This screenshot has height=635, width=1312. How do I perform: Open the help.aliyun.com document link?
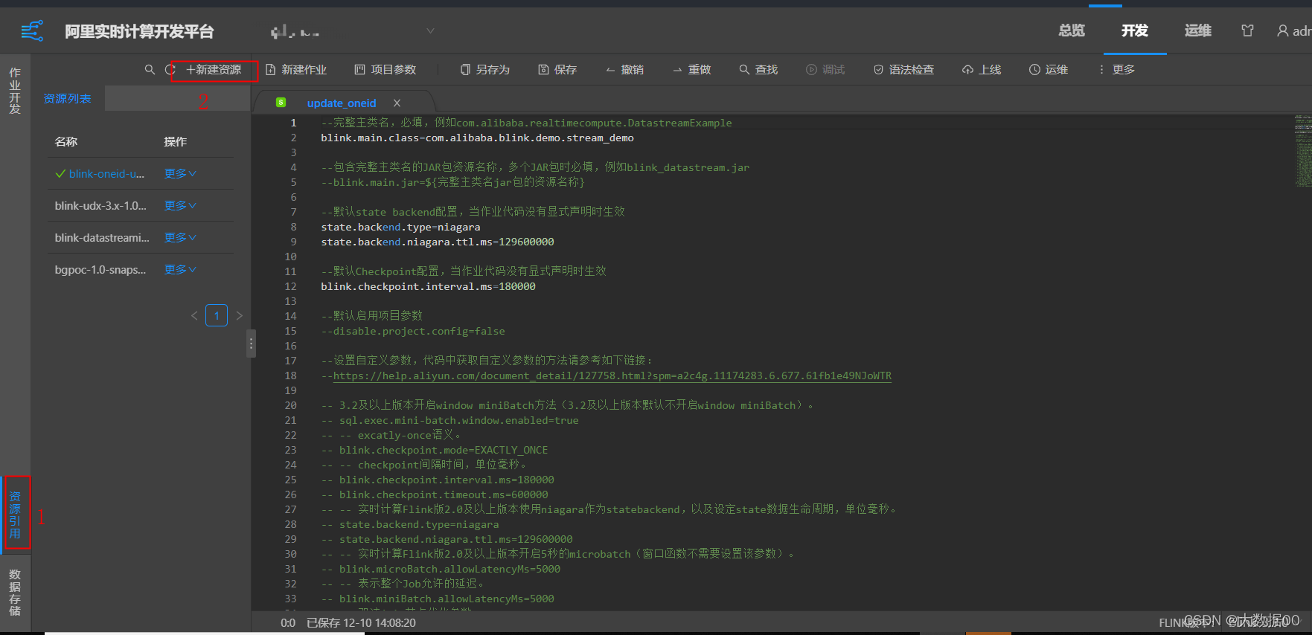tap(612, 375)
